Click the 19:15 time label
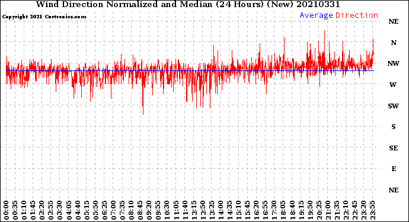Viewport: 409px width, 222px height. coord(301,210)
